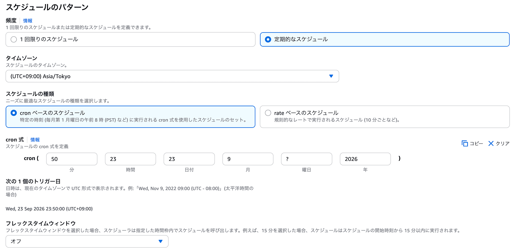Screen dimensions: 516x251
Task: Open the フレックスタイムウィンドウ オフ dropdown
Action: [87, 241]
